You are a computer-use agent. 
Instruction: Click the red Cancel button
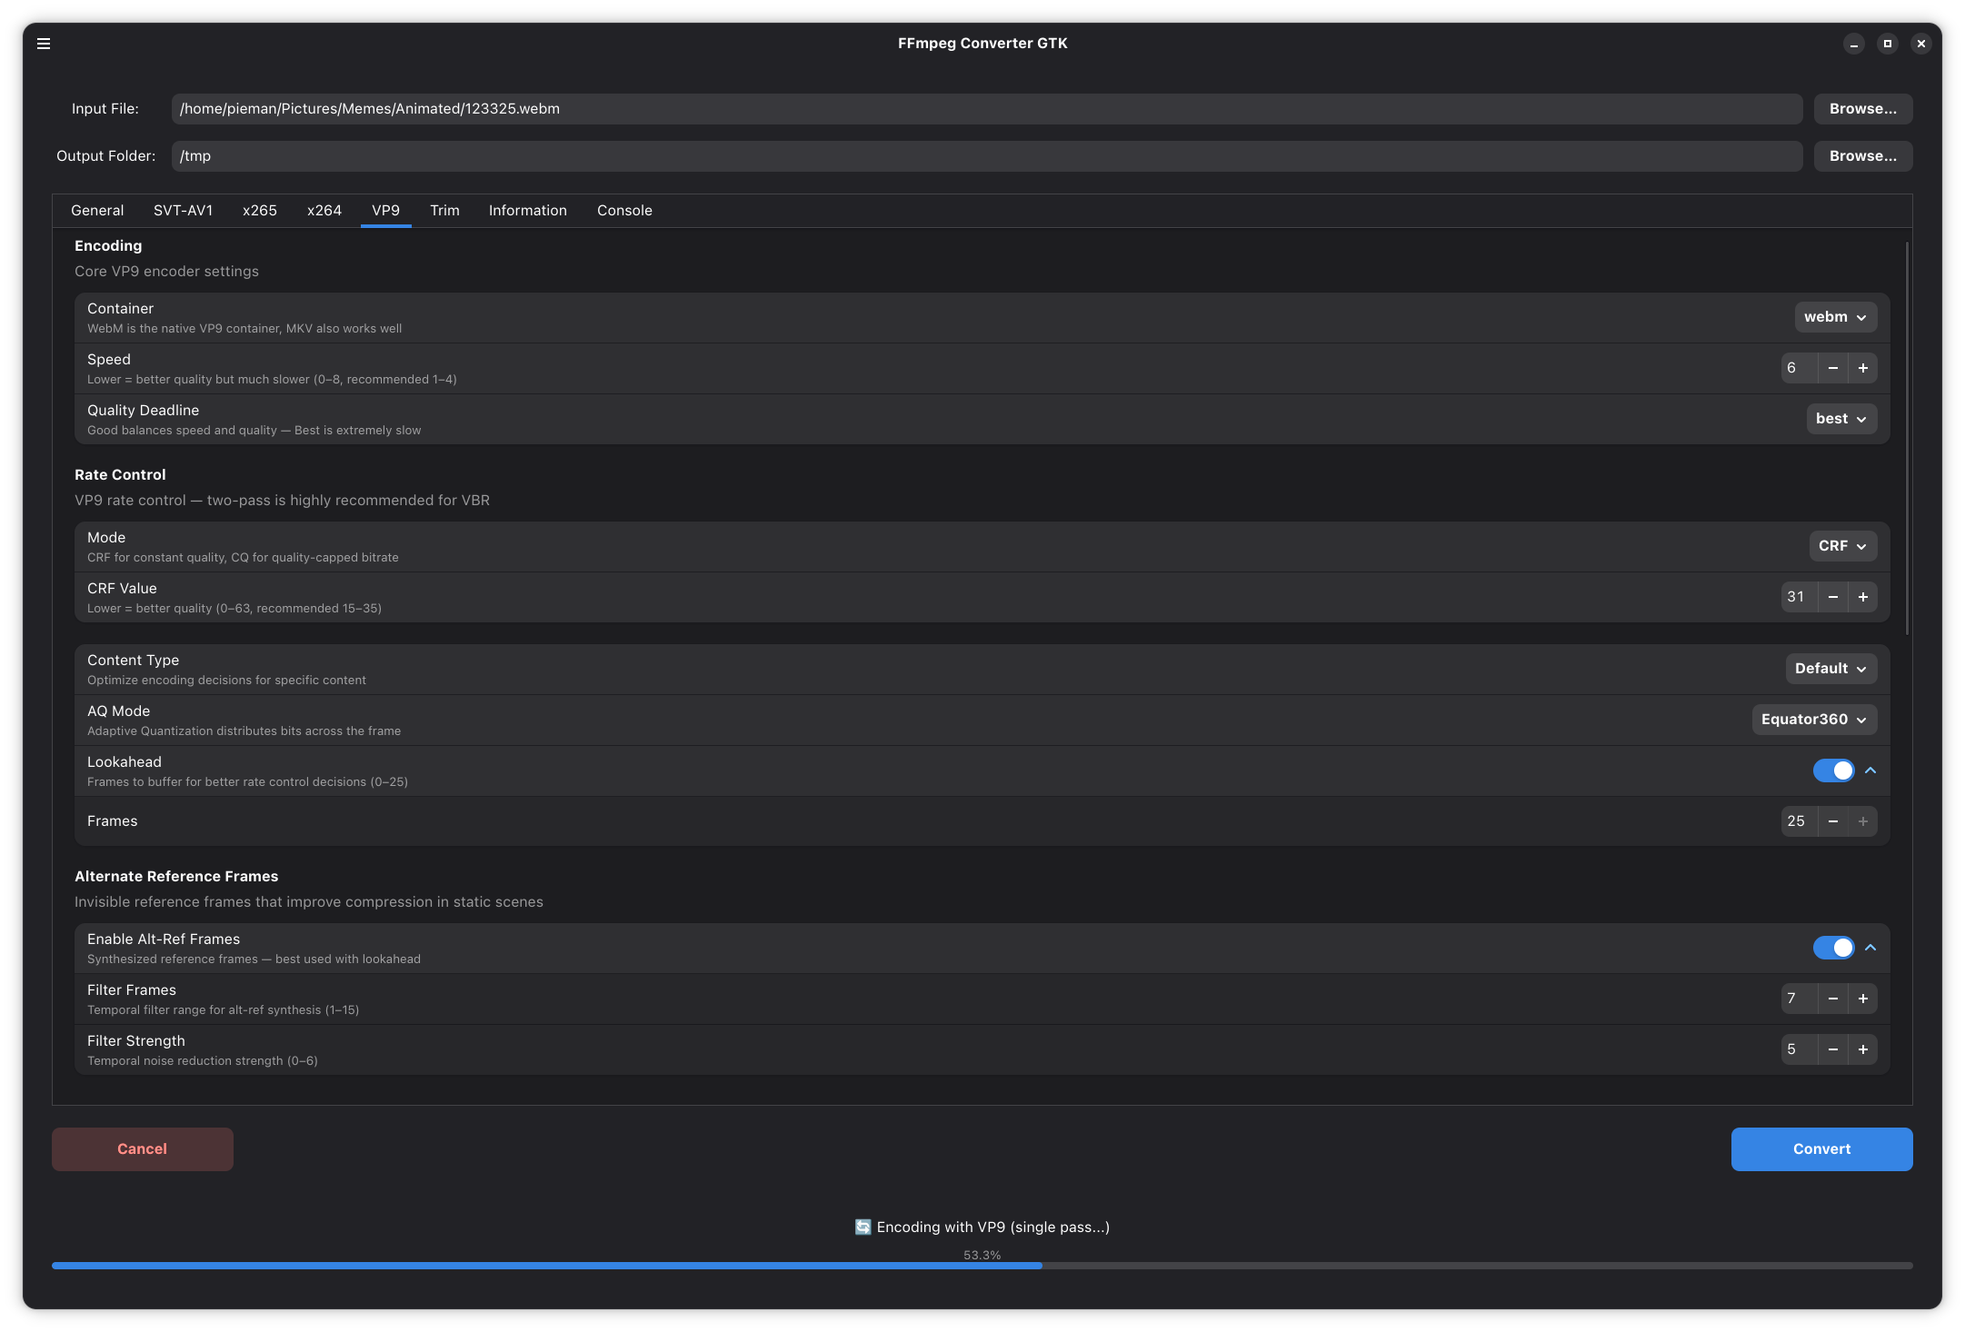click(143, 1149)
